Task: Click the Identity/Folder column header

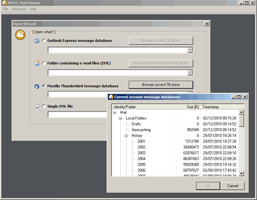Action: 144,107
